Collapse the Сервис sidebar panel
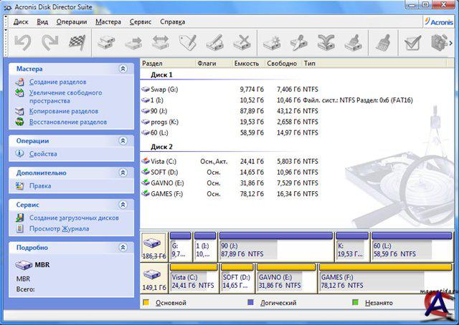 (123, 205)
